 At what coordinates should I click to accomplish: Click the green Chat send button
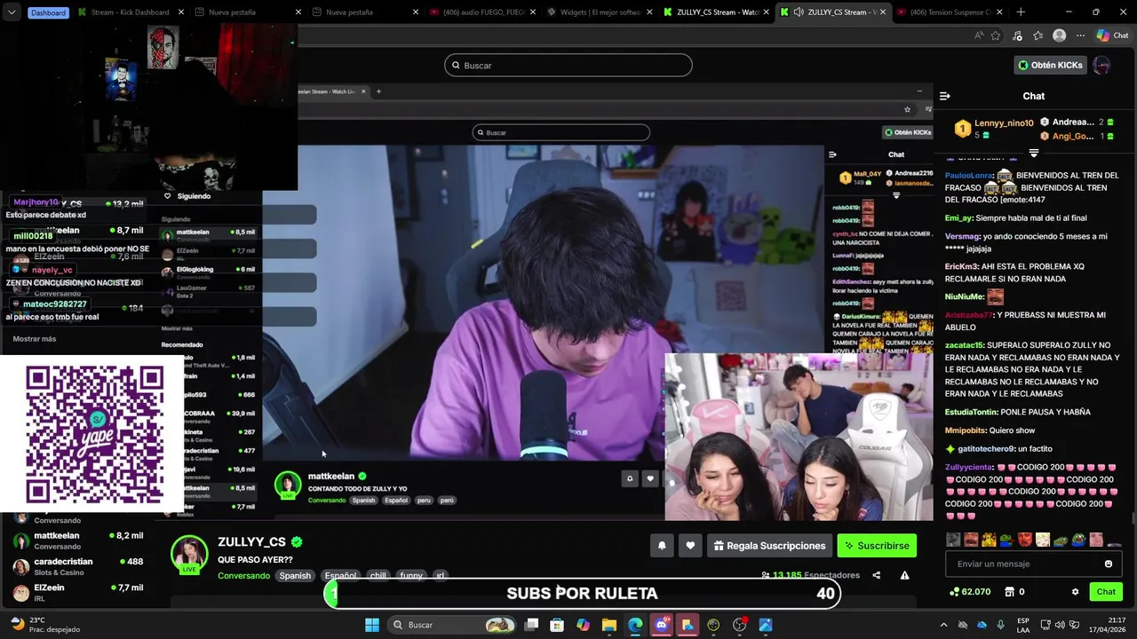point(1106,592)
